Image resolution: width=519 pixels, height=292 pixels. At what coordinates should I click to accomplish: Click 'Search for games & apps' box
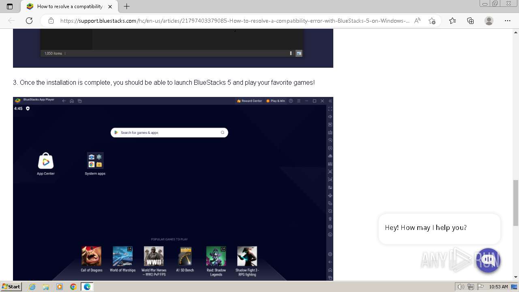[169, 133]
